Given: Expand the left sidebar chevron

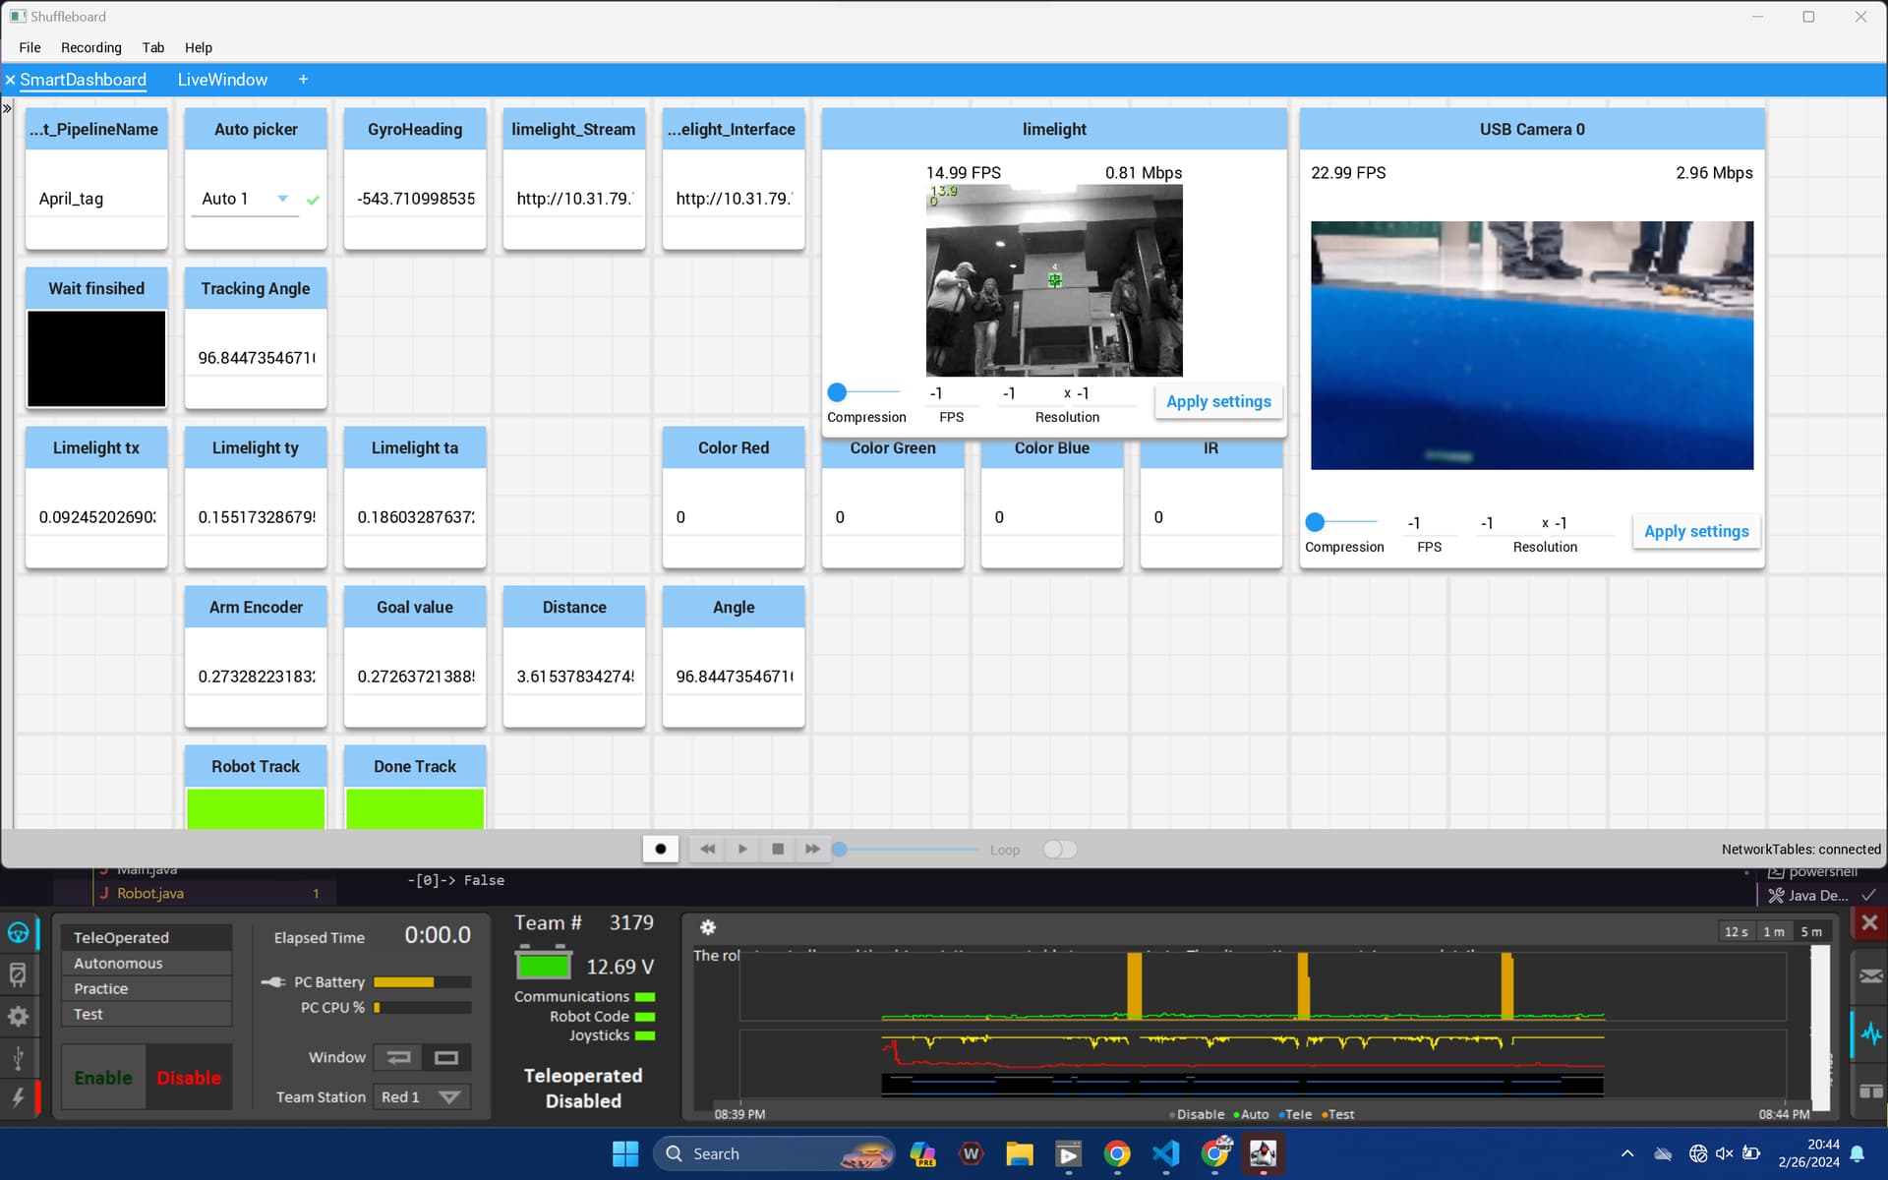Looking at the screenshot, I should pyautogui.click(x=7, y=108).
